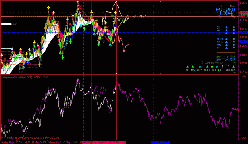This screenshot has height=144, width=248.
Task: Click the lower blue price tag on axis
Action: [243, 42]
